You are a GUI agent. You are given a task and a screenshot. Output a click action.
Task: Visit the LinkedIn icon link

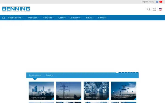pos(157,2)
